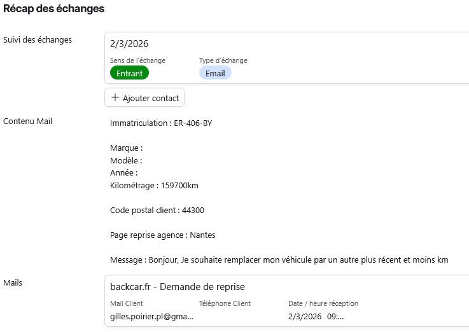Click the Contenu Mail field label
The width and height of the screenshot is (469, 332).
coord(28,121)
